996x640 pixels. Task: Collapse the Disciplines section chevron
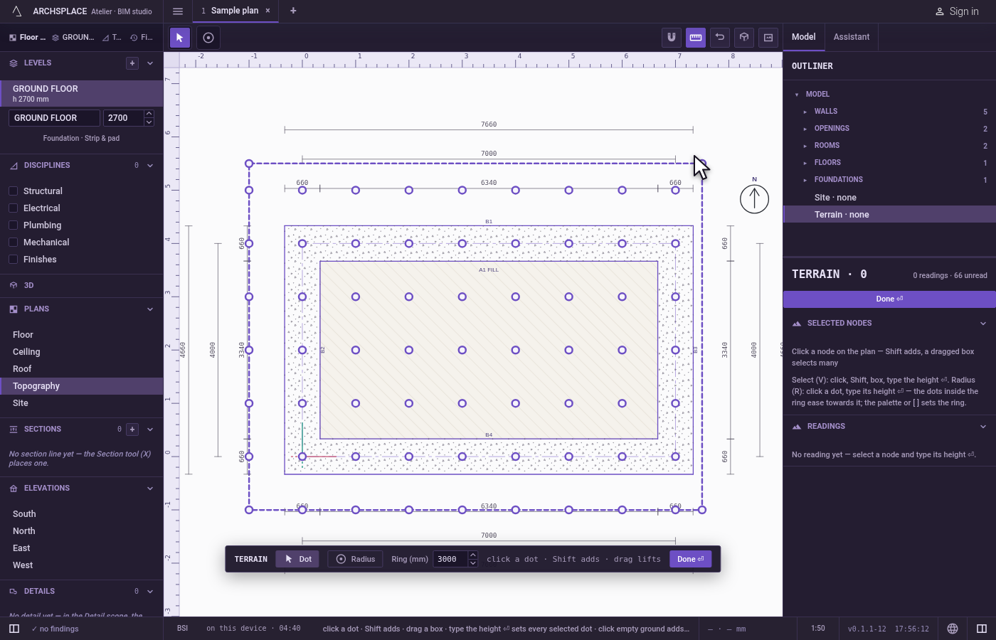tap(150, 166)
